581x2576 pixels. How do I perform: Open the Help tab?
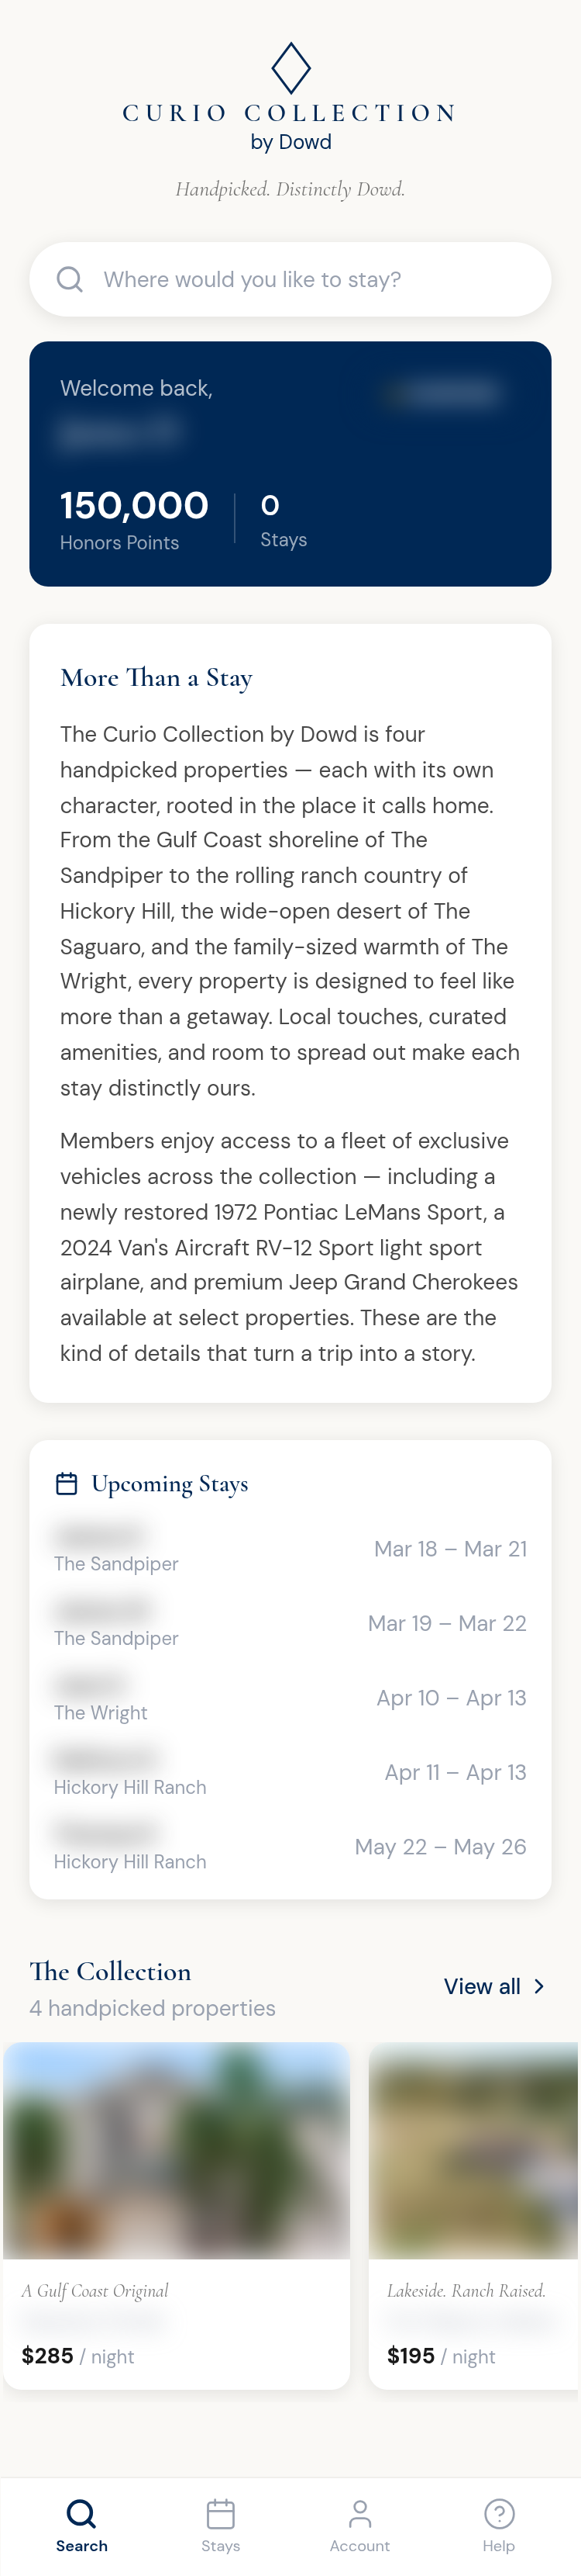pyautogui.click(x=498, y=2524)
